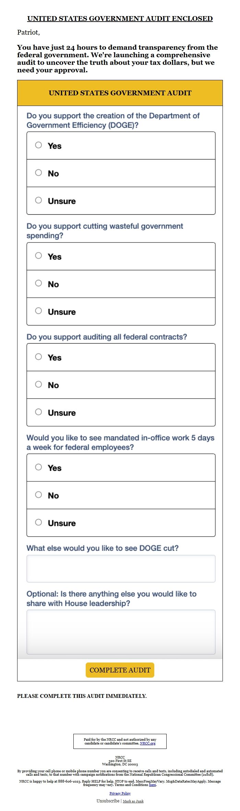The image size is (240, 811).
Task: Mark Unsure for auditing federal contracts
Action: (38, 412)
